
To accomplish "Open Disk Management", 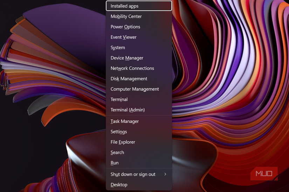I will [139, 79].
